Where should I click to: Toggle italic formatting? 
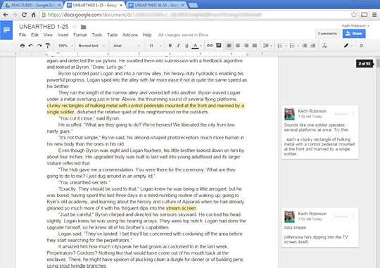[x=178, y=46]
